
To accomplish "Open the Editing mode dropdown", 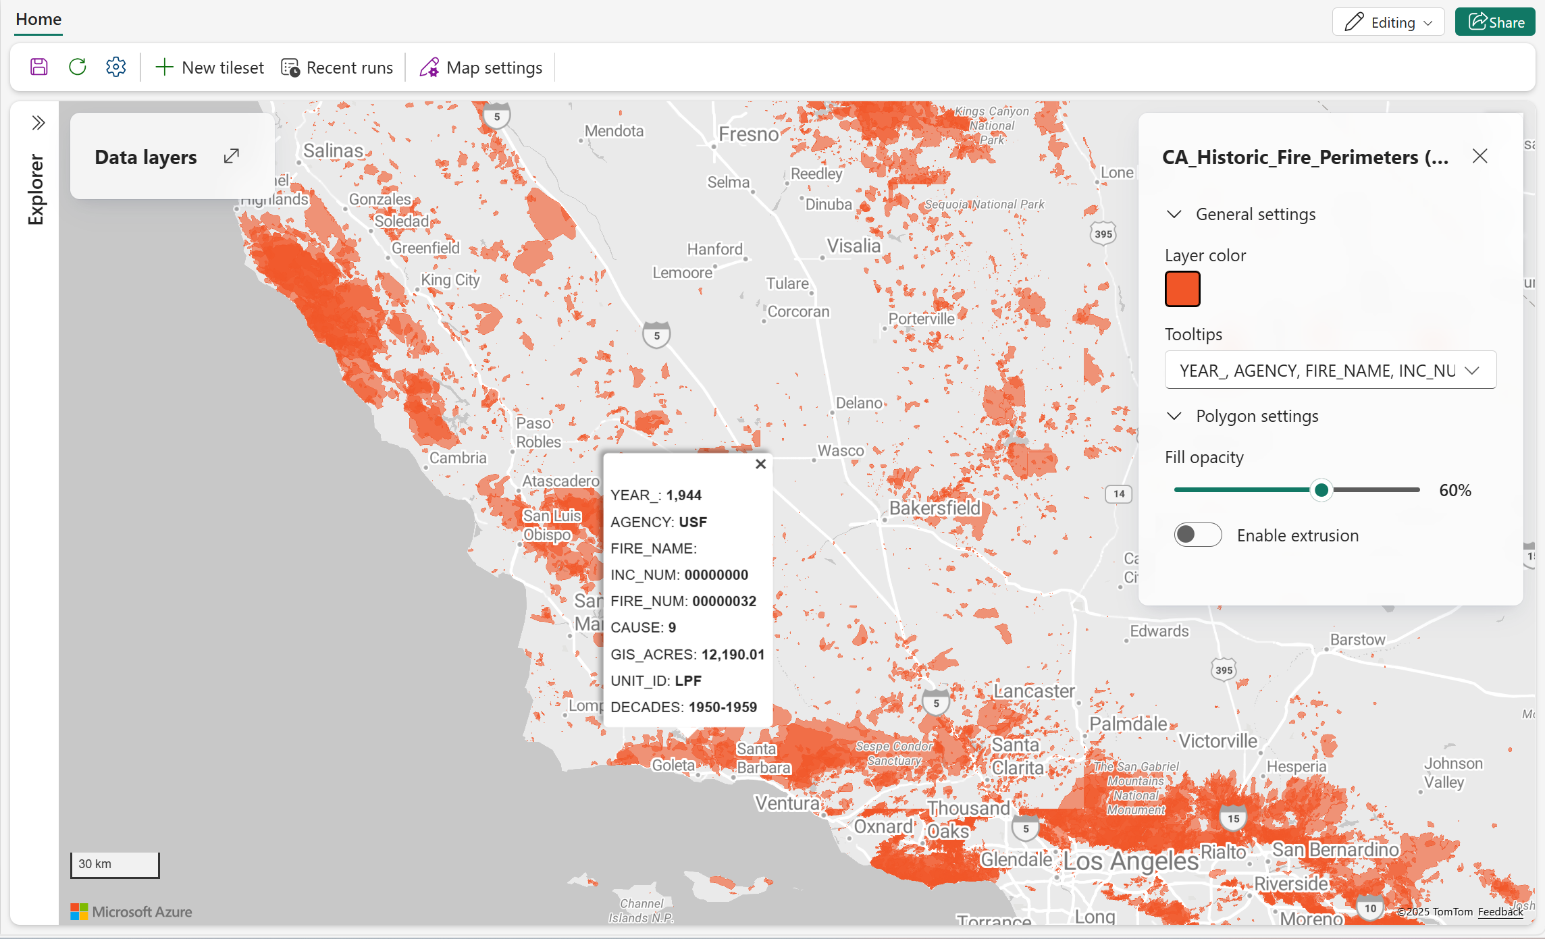I will click(1388, 22).
